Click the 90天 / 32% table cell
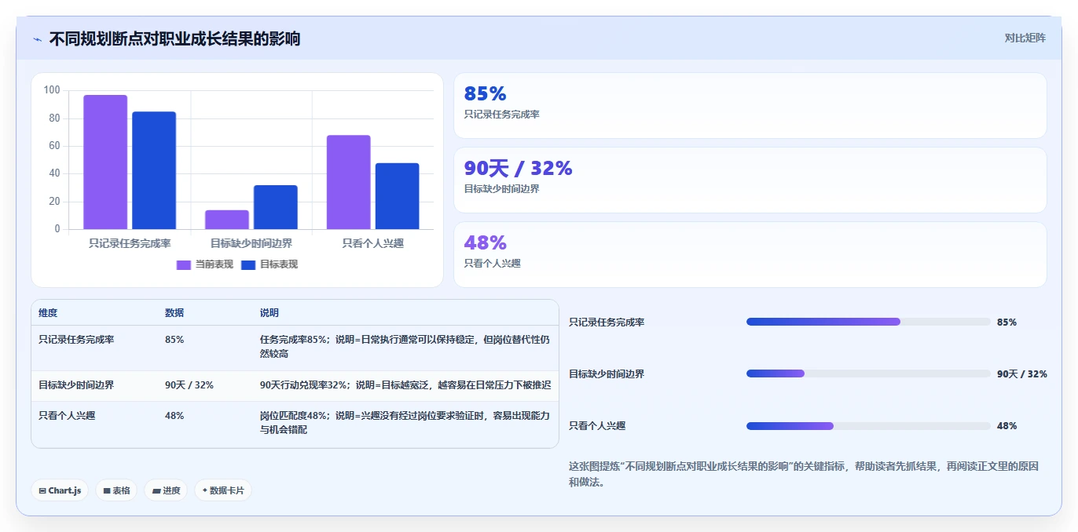Viewport: 1078px width, 532px height. click(x=189, y=385)
